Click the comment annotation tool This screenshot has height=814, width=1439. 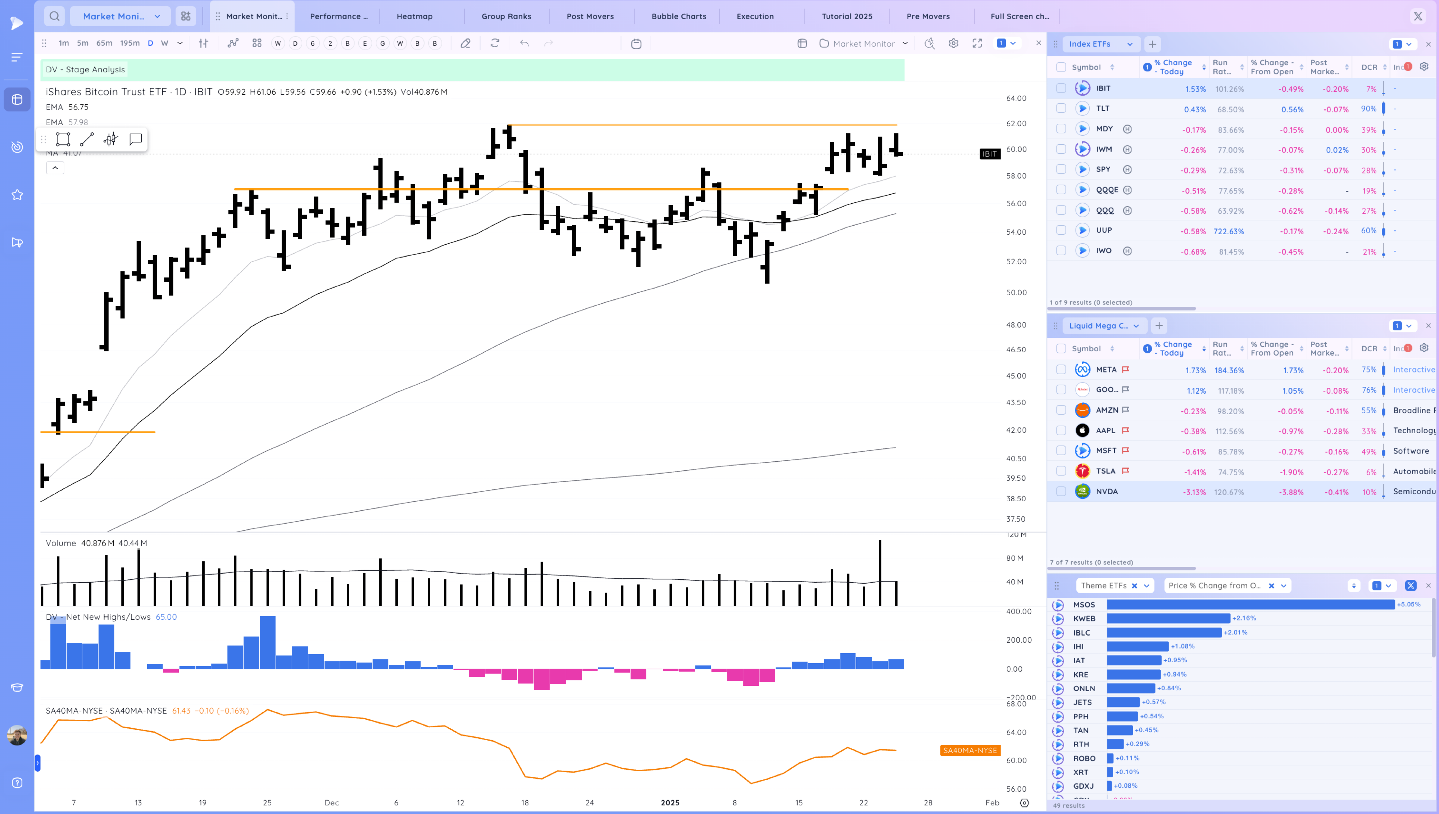[135, 139]
